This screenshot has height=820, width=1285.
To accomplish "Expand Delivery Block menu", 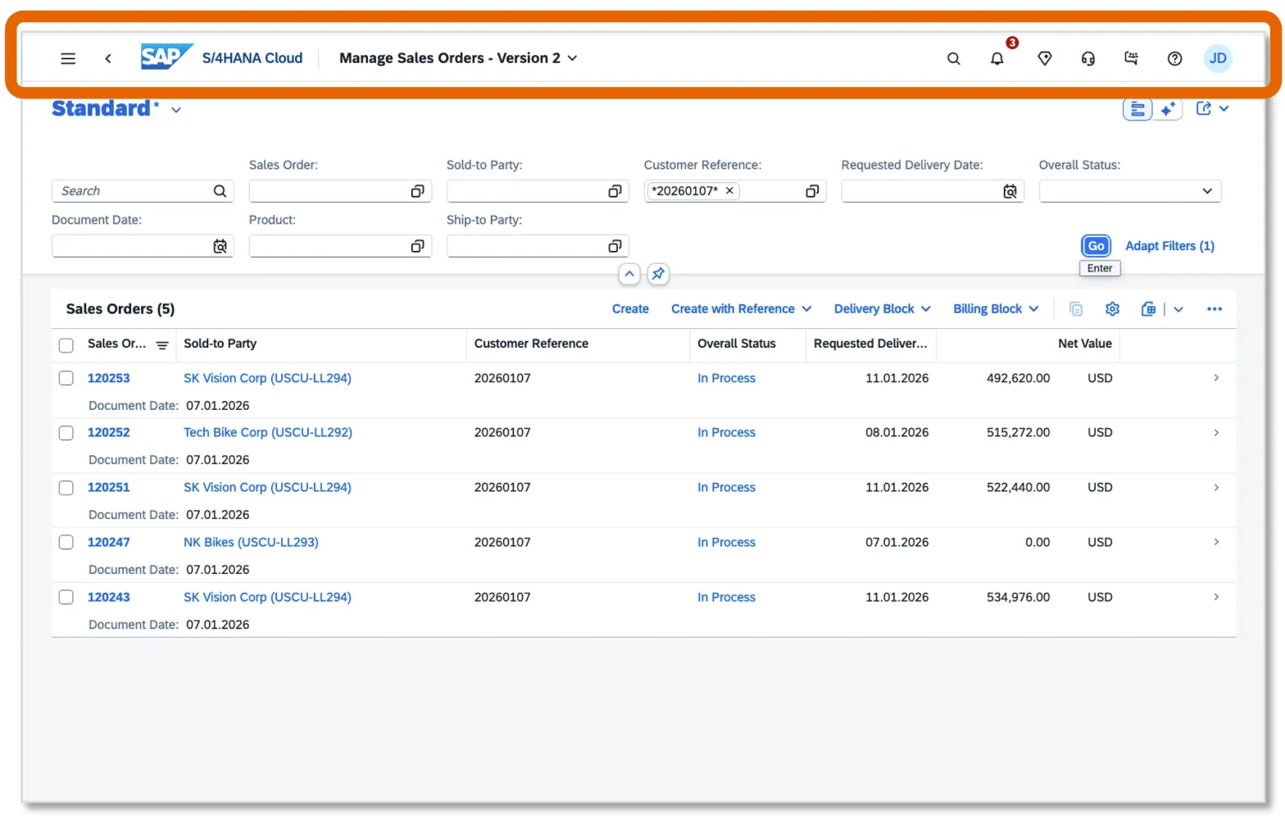I will [883, 309].
